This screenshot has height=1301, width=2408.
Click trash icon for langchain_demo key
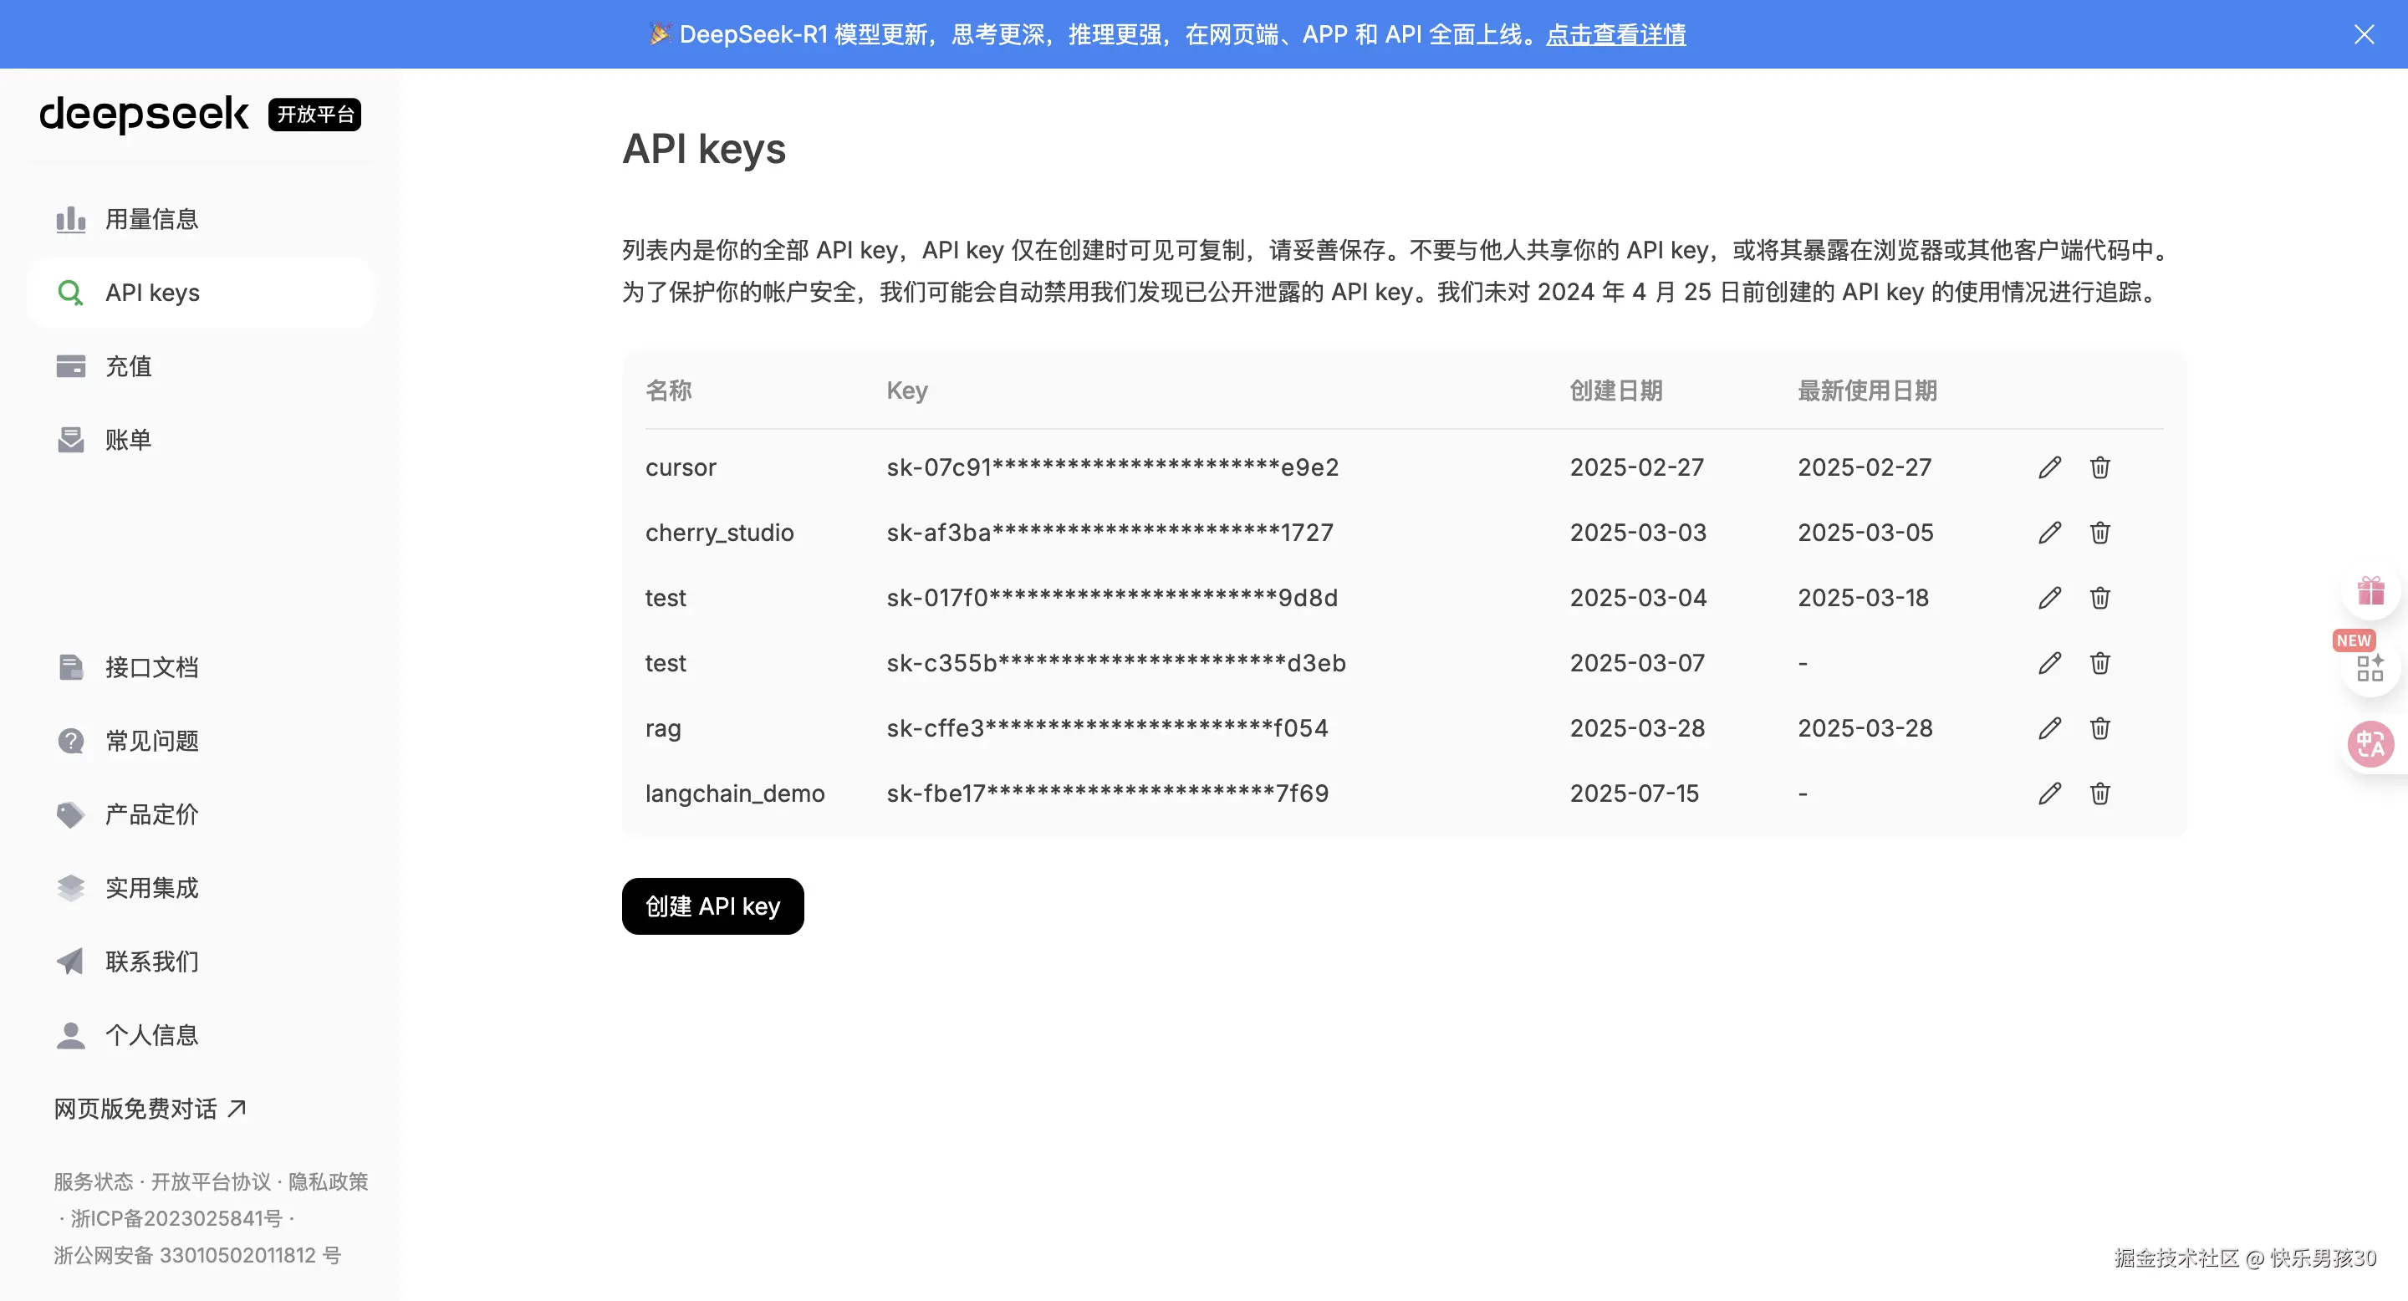click(x=2099, y=793)
